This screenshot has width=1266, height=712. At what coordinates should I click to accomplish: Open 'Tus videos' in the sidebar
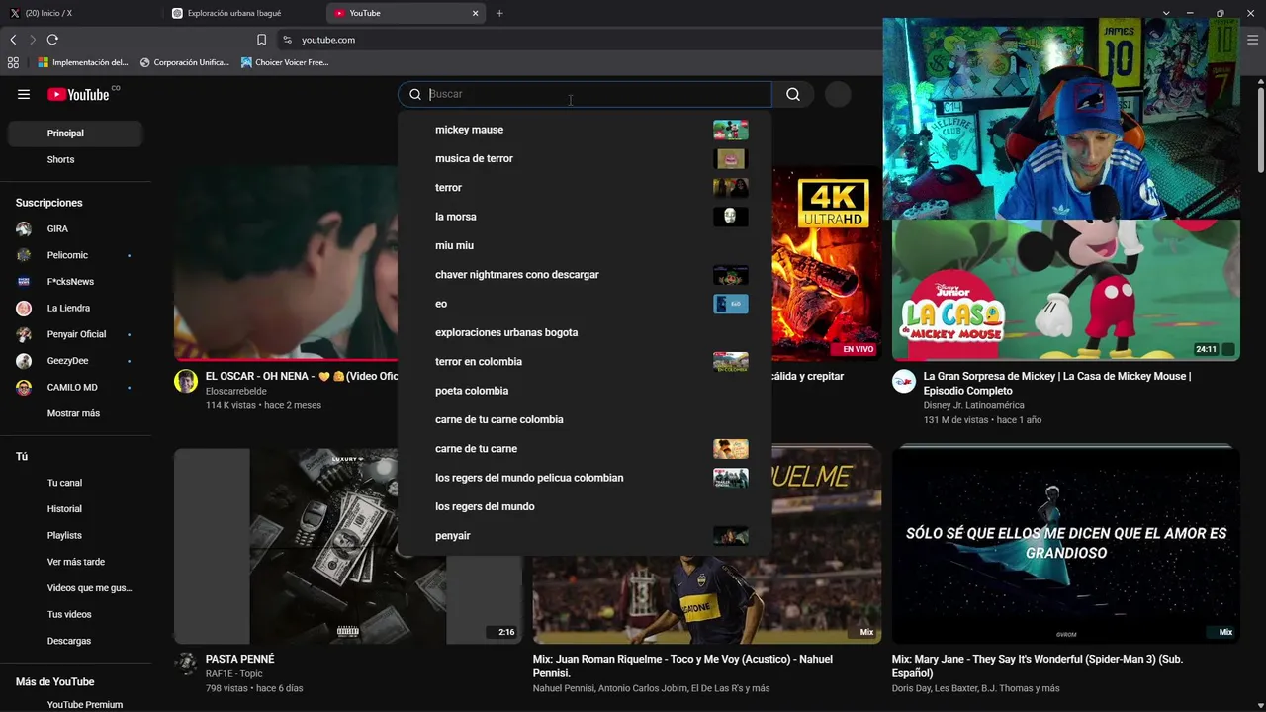tap(75, 614)
